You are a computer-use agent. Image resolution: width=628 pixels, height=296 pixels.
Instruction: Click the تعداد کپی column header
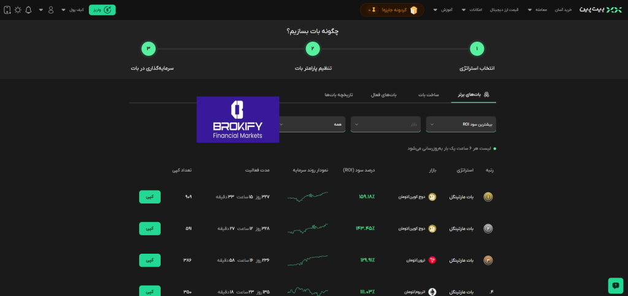tap(182, 170)
